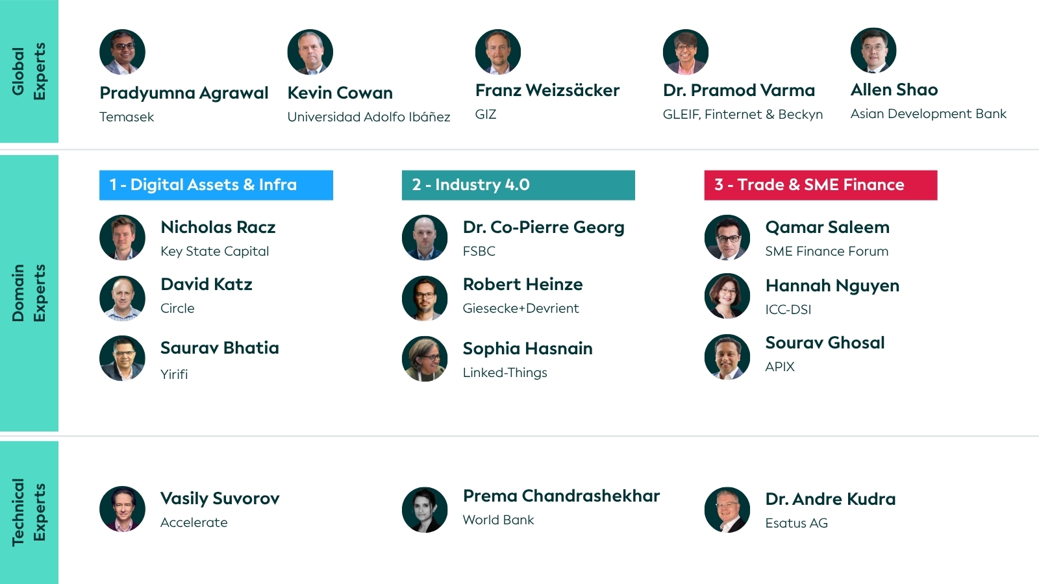Select the Industry 4.0 header
The width and height of the screenshot is (1039, 584).
[x=518, y=185]
